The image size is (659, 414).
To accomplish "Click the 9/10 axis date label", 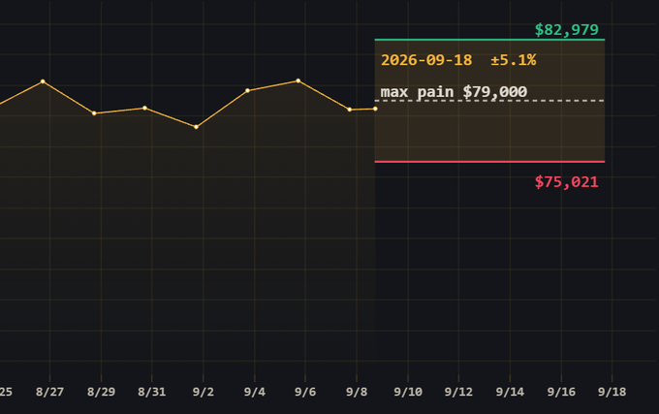I will pos(408,392).
